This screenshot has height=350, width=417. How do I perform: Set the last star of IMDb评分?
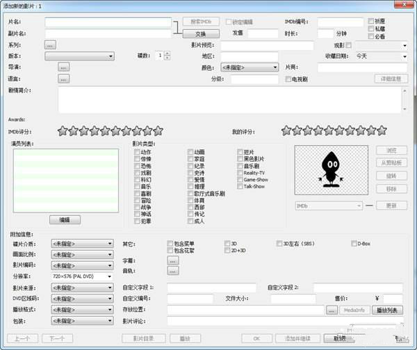point(158,131)
